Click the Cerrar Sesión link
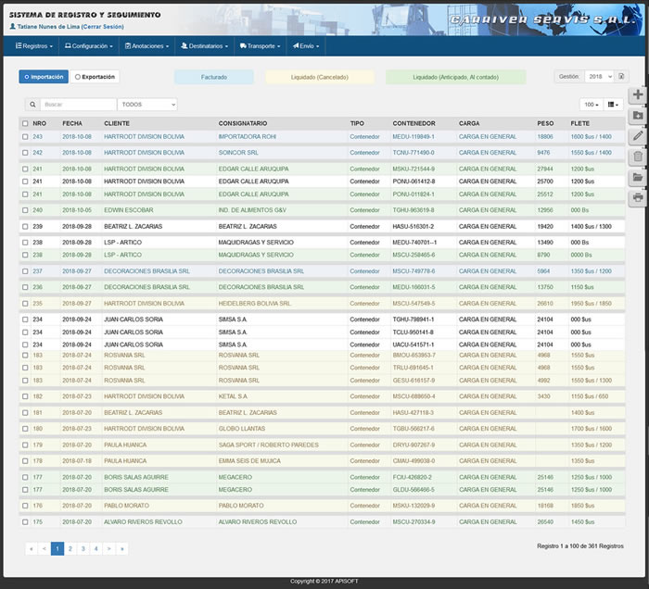Image resolution: width=649 pixels, height=589 pixels. coord(103,27)
